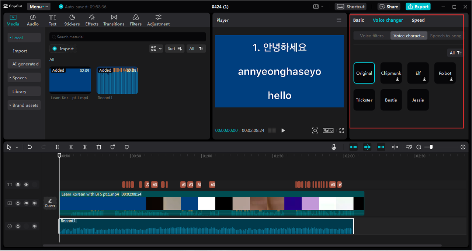Open the layout dropdown in title bar
This screenshot has width=472, height=251.
click(x=318, y=7)
